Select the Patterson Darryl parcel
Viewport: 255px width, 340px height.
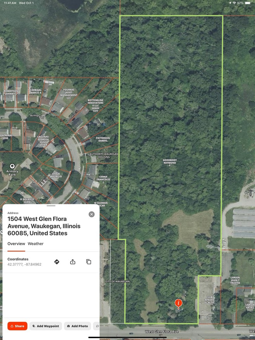(103, 139)
